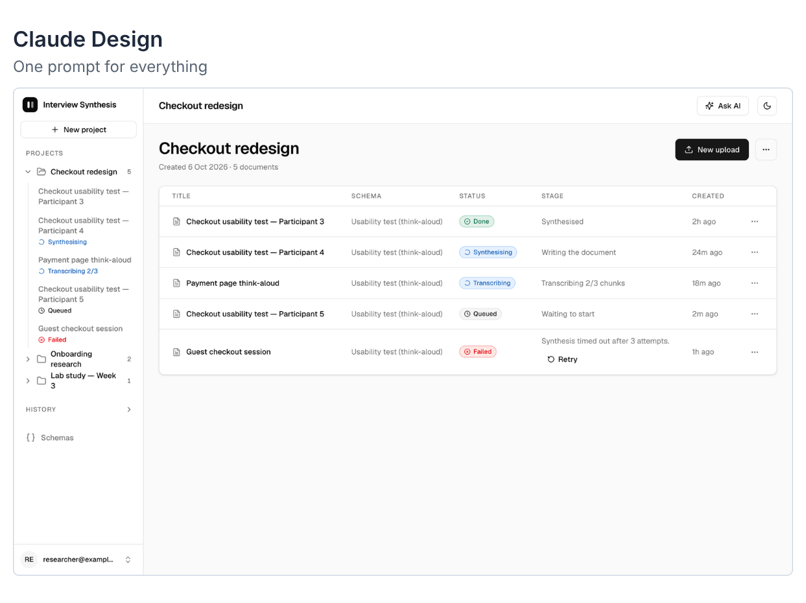Click the Onboarding research folder icon
Screen dimensions: 806x603
tap(41, 359)
